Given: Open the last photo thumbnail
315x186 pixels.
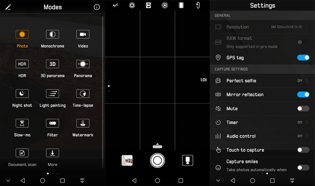Looking at the screenshot, I should (x=127, y=161).
